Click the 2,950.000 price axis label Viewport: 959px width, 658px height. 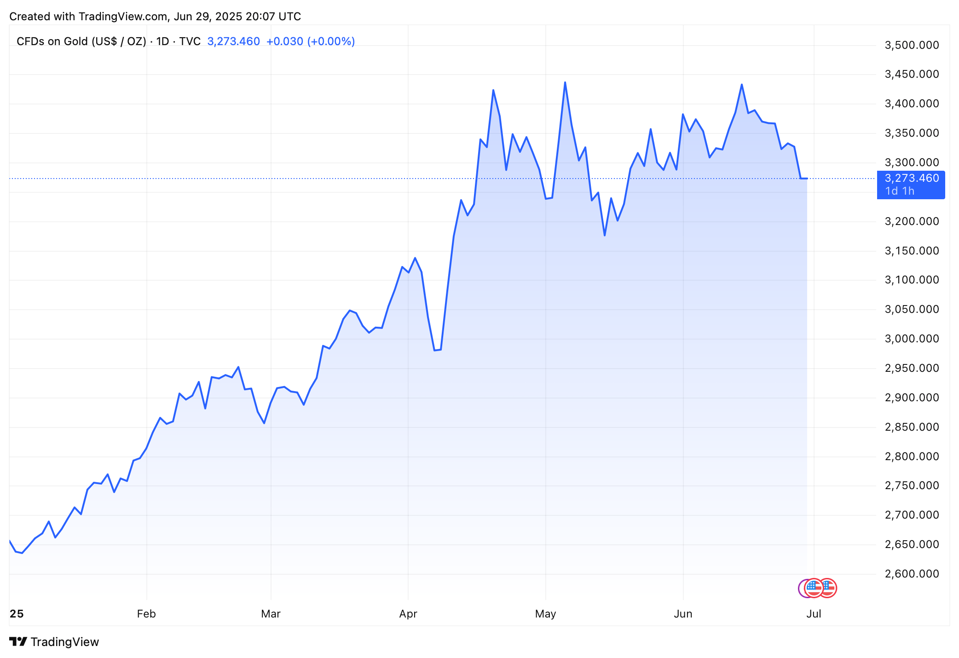(x=912, y=368)
